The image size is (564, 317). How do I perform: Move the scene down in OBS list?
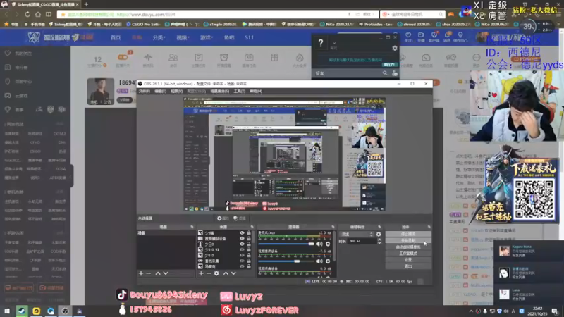pos(166,273)
